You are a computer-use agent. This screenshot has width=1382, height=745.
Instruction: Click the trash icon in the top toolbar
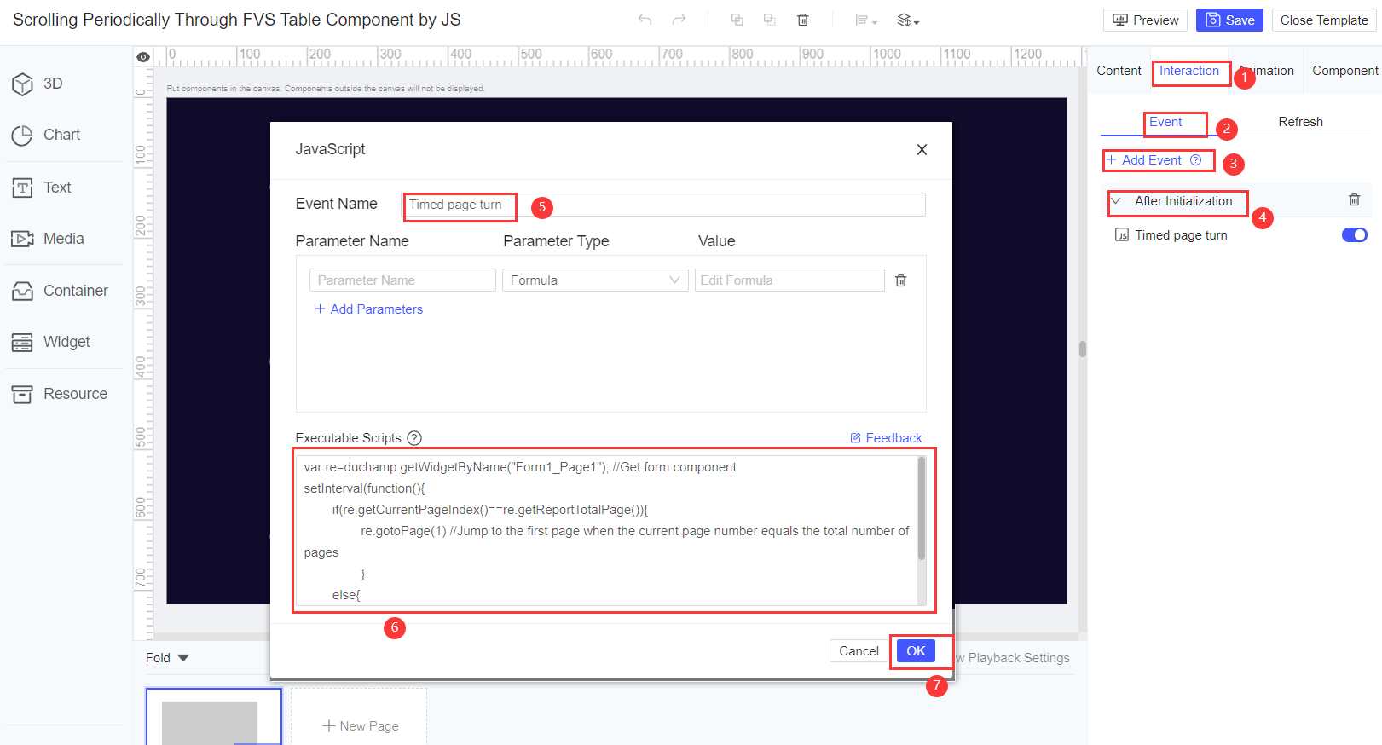pyautogui.click(x=802, y=20)
